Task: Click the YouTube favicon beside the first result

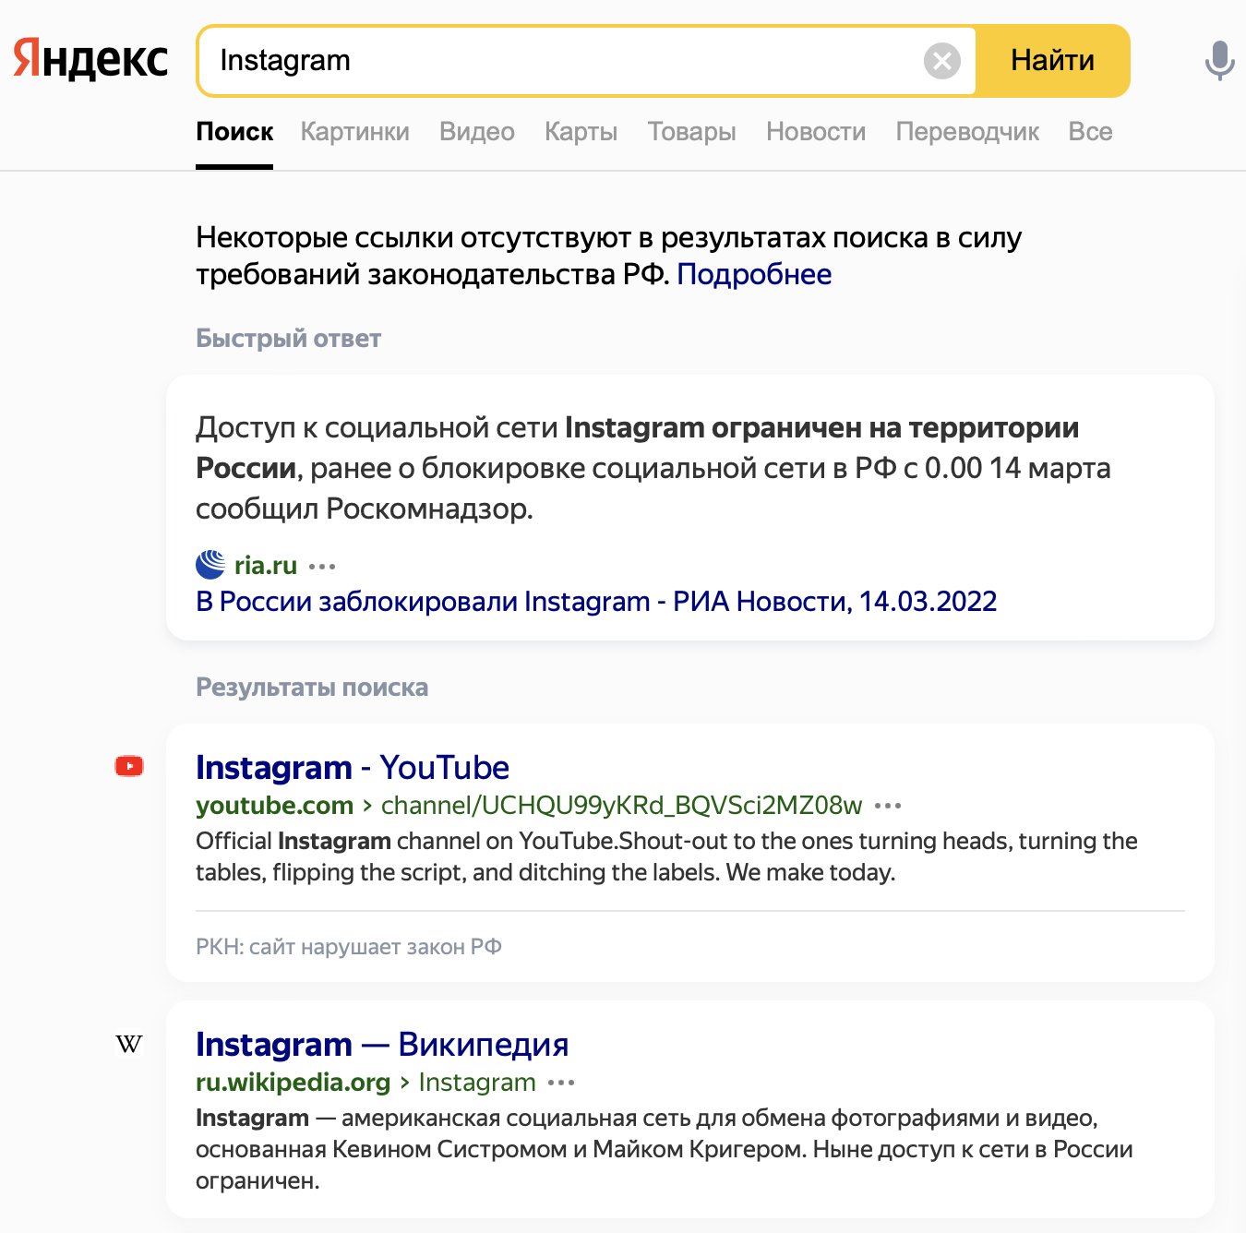Action: pos(129,766)
